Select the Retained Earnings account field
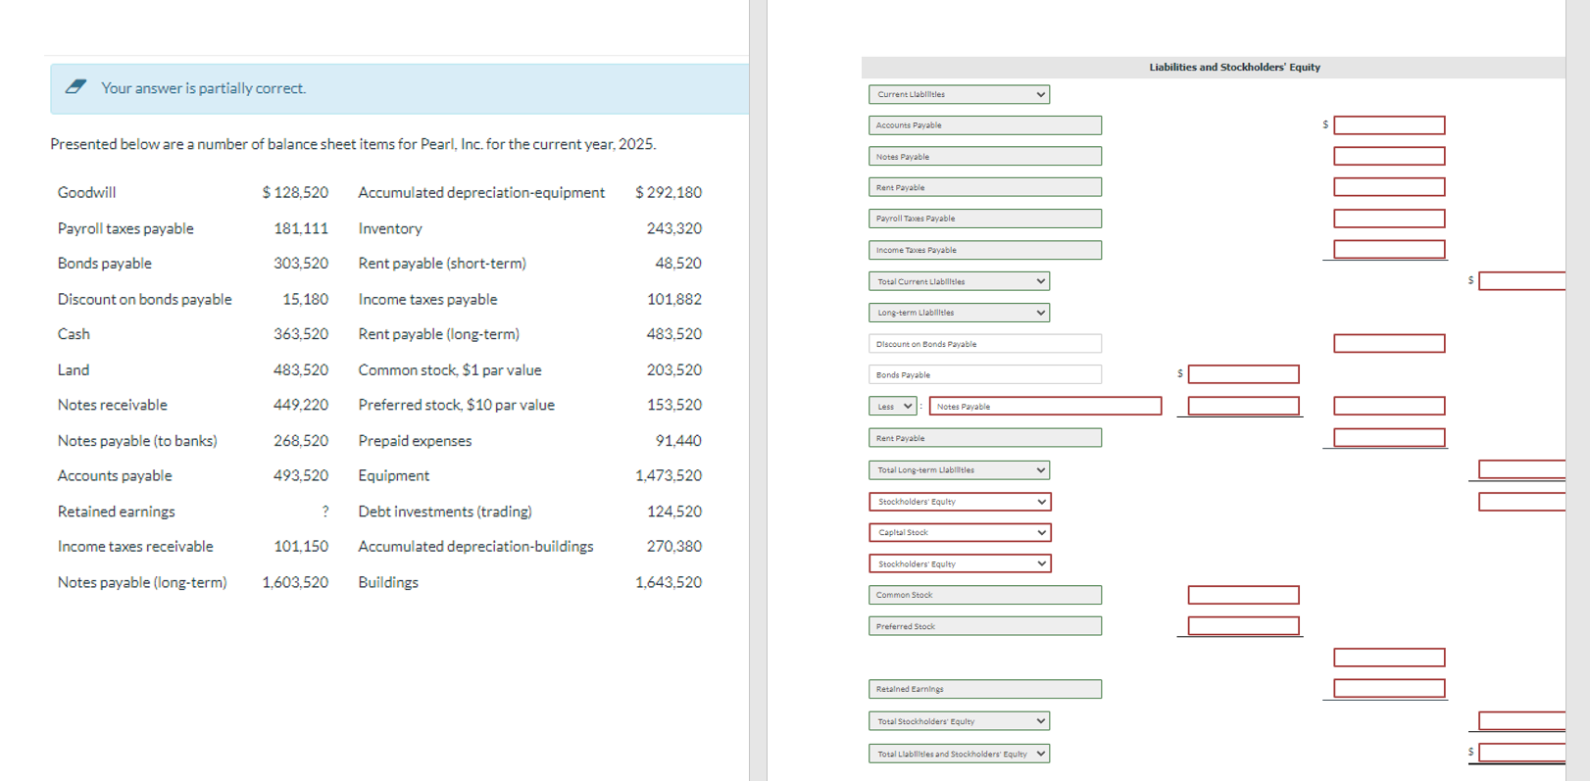 [985, 689]
